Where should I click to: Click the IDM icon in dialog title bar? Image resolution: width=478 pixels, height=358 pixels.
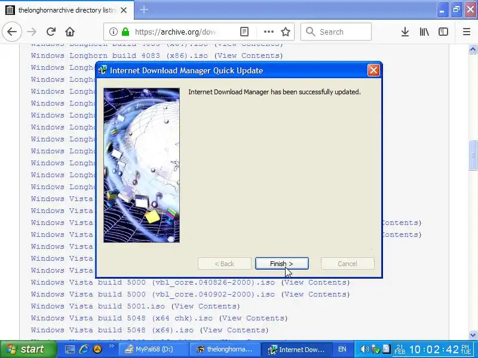pos(103,70)
